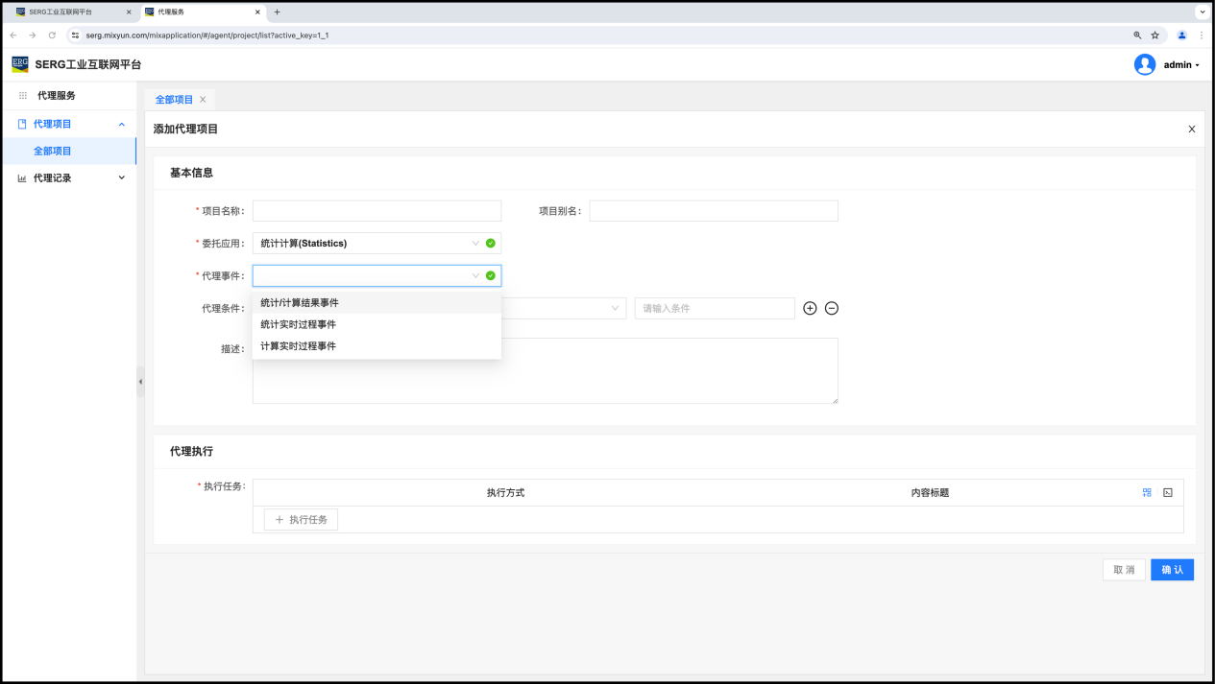1215x684 pixels.
Task: Click the 项目名称 input field
Action: pos(377,211)
